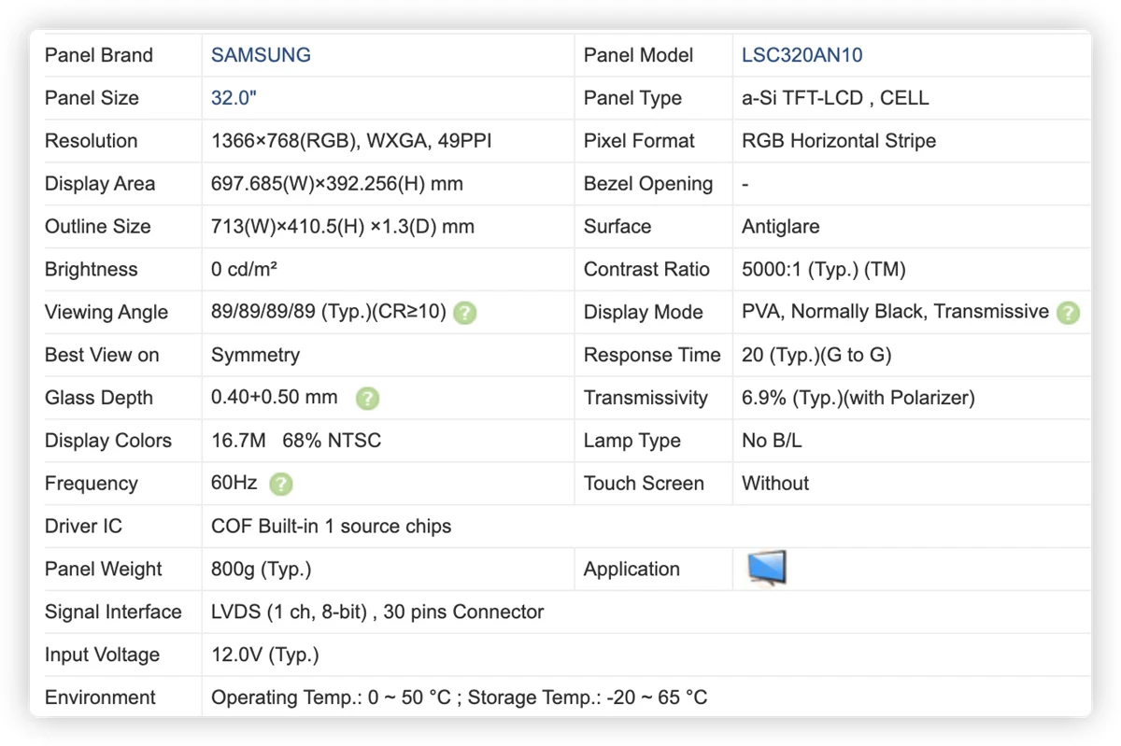Click the brightness value 0 cd/m²
Screen dimensions: 1121x746
point(245,270)
